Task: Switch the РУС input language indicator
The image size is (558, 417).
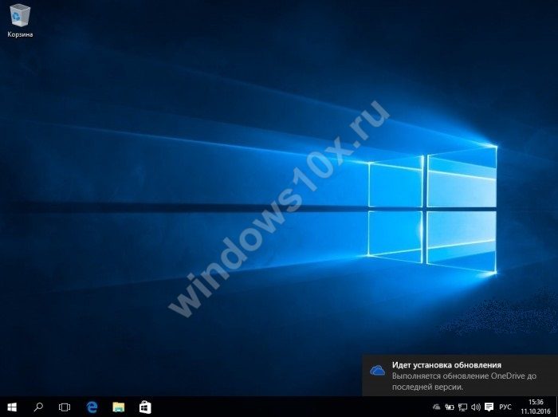Action: point(506,407)
